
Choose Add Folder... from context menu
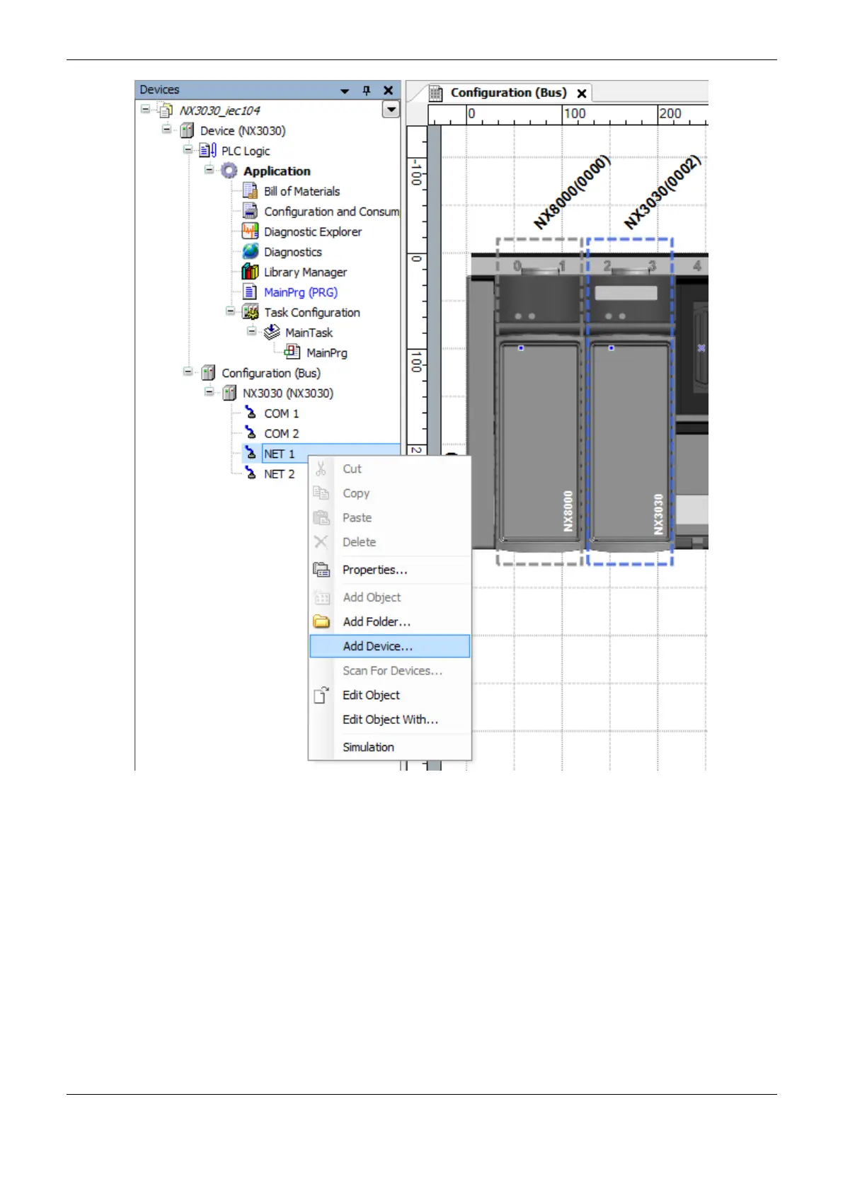(x=390, y=622)
